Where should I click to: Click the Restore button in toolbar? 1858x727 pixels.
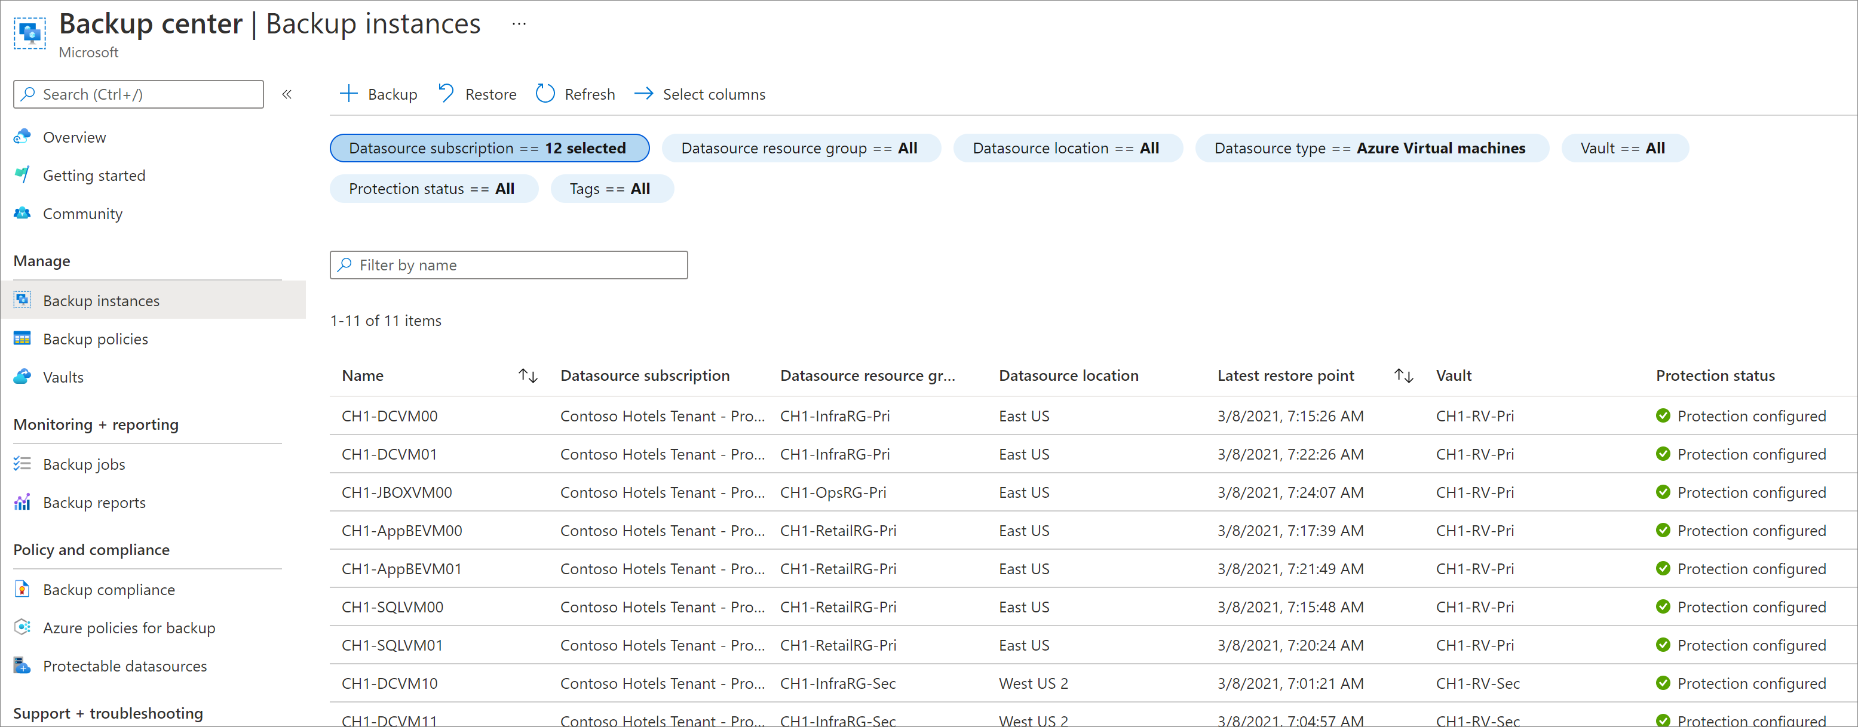[x=475, y=94]
